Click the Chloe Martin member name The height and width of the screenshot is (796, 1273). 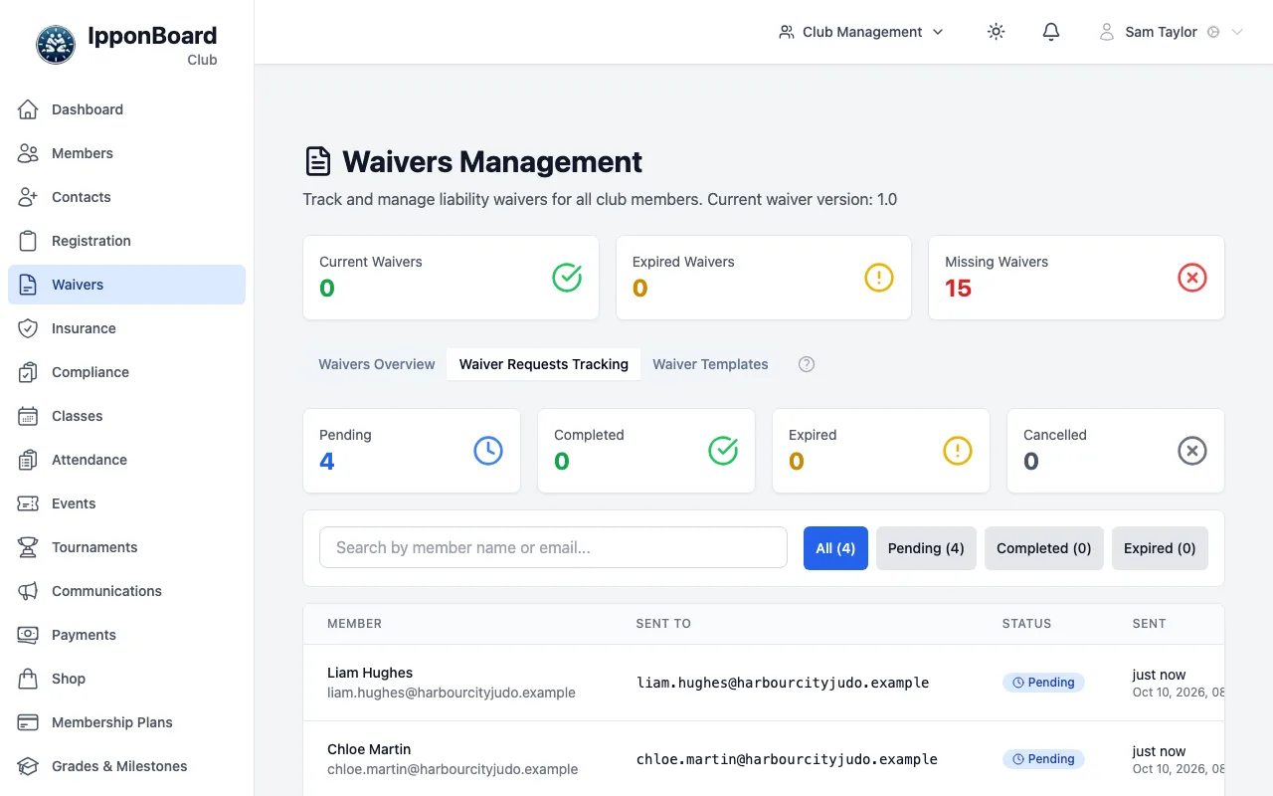point(369,749)
